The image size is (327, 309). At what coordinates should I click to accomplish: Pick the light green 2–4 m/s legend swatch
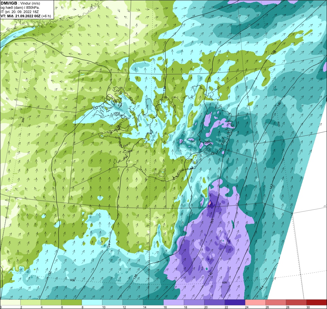[x=31, y=302]
